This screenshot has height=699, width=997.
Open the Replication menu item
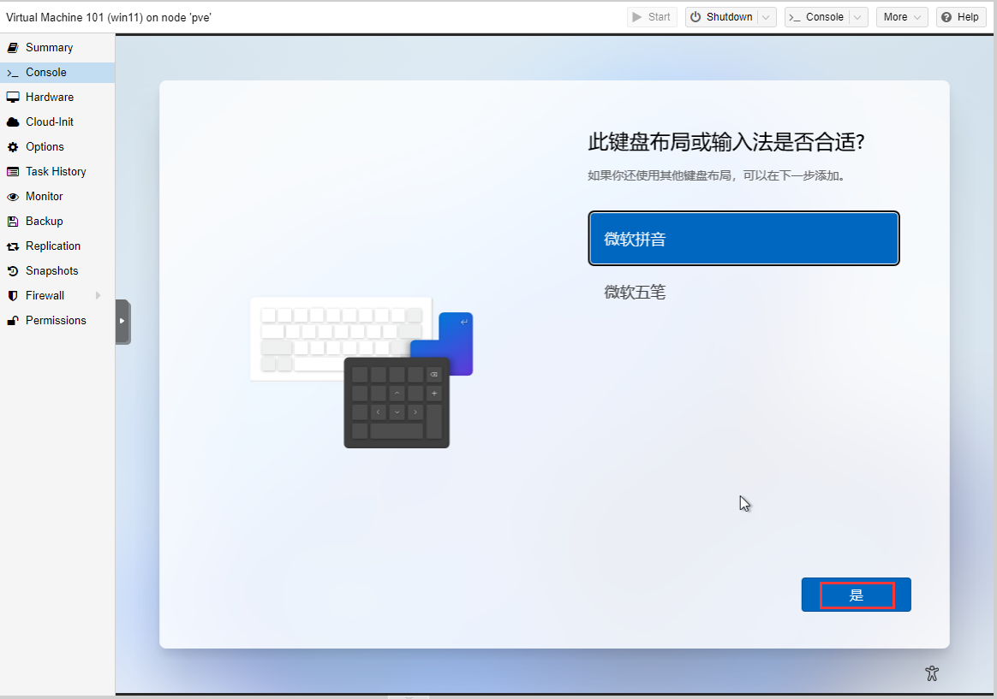pos(53,246)
